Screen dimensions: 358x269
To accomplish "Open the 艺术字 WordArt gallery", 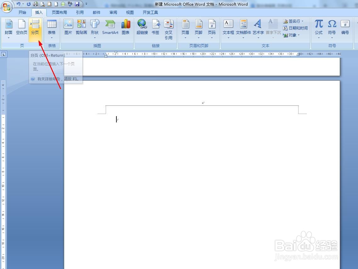I will (258, 30).
